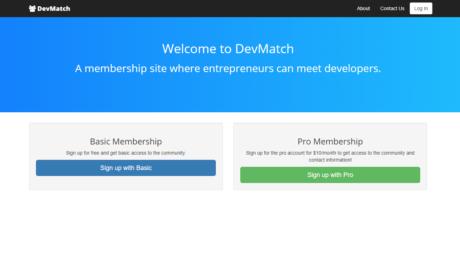Viewport: 460px width, 262px height.
Task: Select the Pro Membership heading
Action: [330, 141]
